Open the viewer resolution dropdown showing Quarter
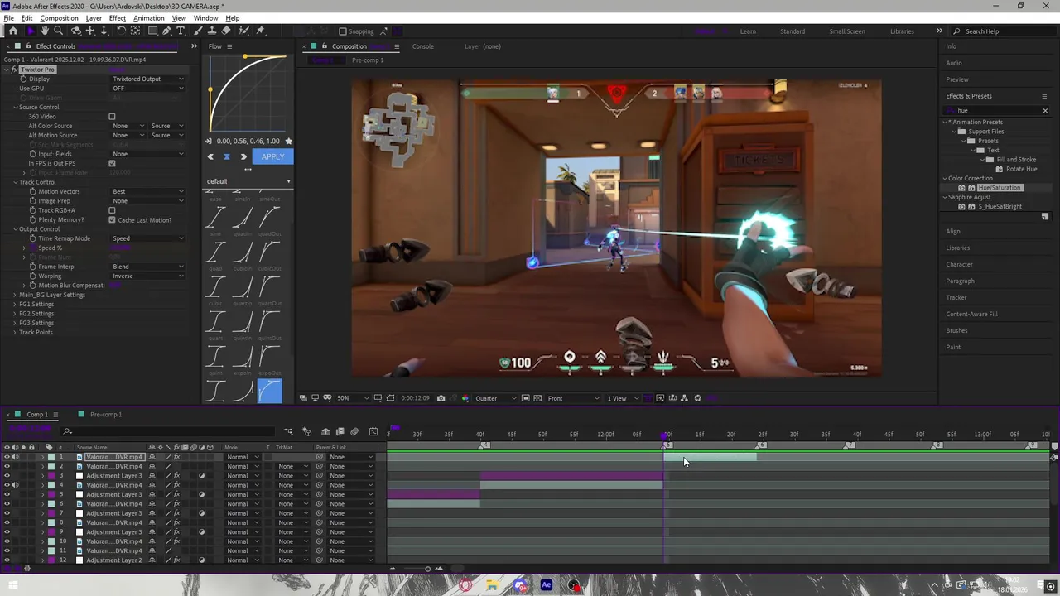The height and width of the screenshot is (596, 1060). (x=495, y=398)
